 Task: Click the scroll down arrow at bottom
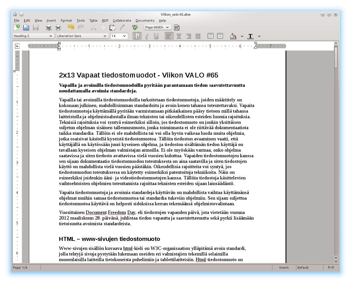tap(336, 261)
